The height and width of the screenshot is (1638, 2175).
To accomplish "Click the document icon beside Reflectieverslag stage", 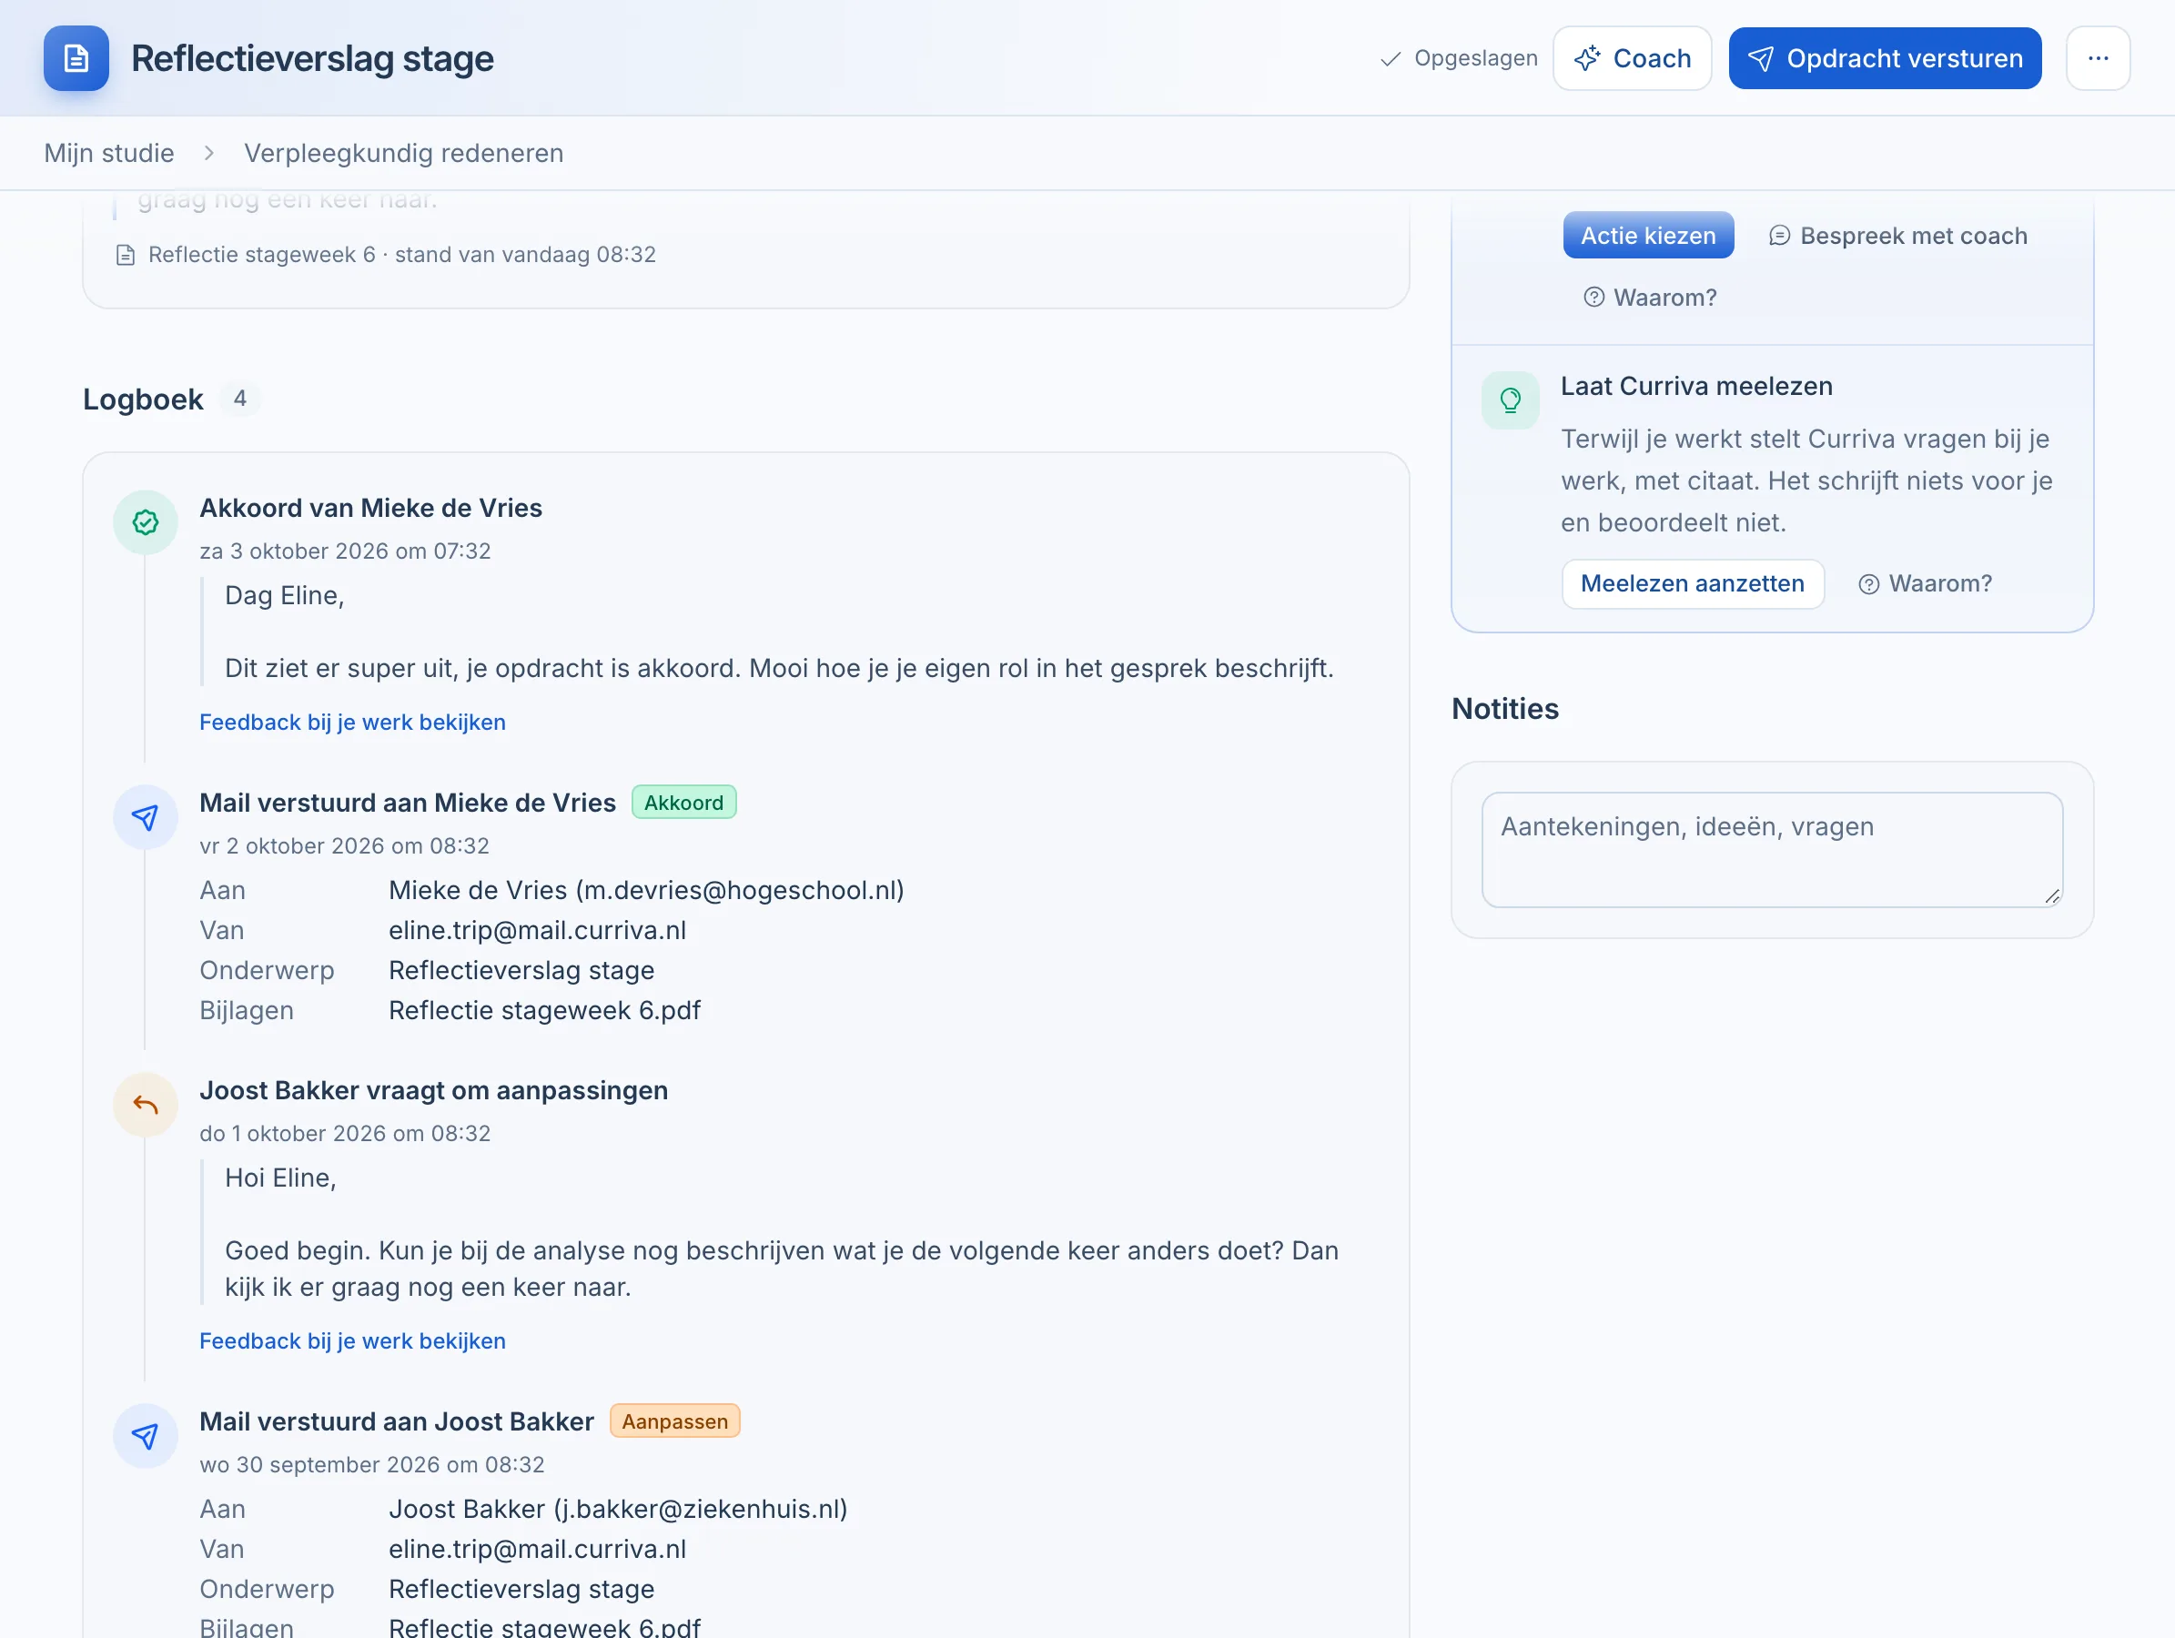I will [x=76, y=58].
